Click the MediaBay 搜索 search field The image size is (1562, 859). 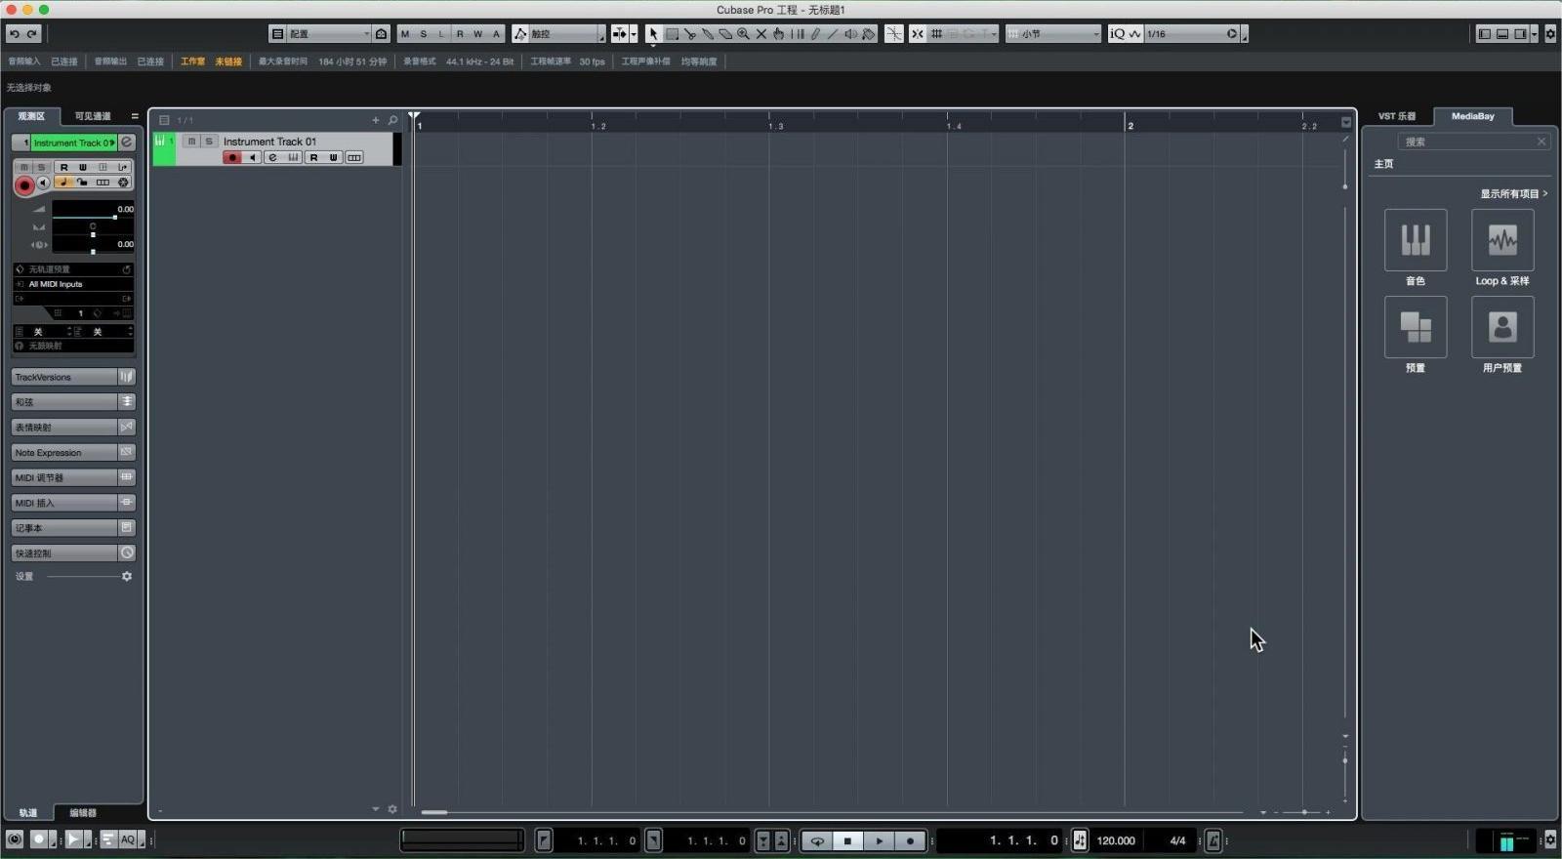click(1472, 142)
